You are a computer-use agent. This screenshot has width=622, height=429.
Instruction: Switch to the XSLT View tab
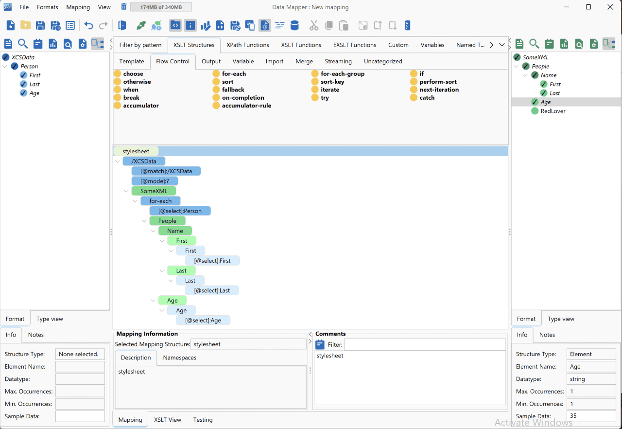[x=168, y=420]
